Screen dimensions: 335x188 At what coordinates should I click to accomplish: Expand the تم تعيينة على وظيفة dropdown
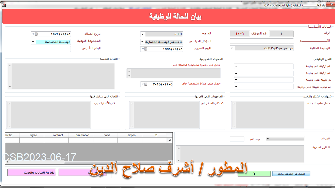click(x=236, y=80)
